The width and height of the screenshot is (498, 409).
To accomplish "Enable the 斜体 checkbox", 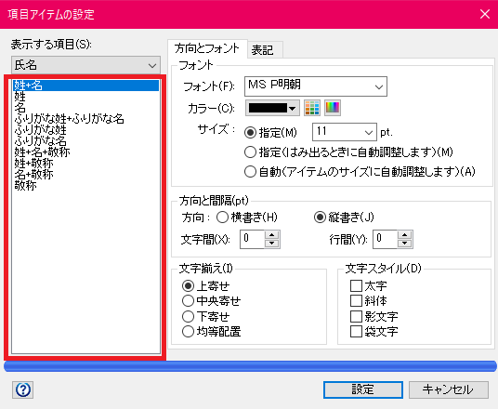I will 356,300.
